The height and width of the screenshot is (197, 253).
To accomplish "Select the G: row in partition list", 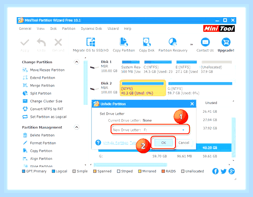I will click(x=164, y=156).
